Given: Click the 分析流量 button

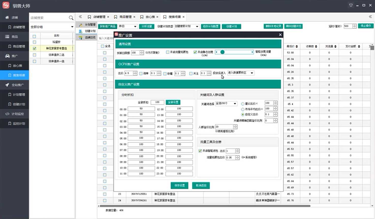Looking at the screenshot, I should 147,26.
